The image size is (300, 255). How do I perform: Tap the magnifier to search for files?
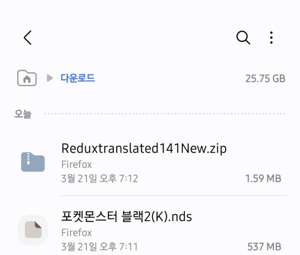click(x=243, y=38)
